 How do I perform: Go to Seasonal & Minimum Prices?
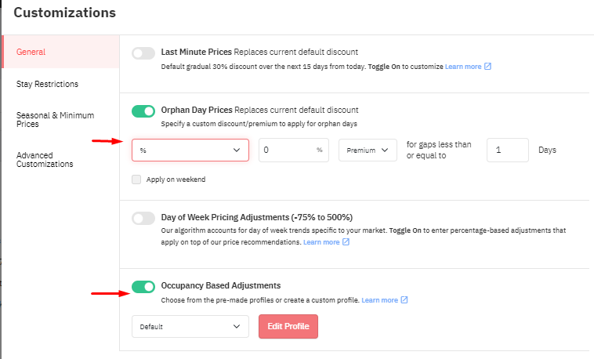pos(56,119)
